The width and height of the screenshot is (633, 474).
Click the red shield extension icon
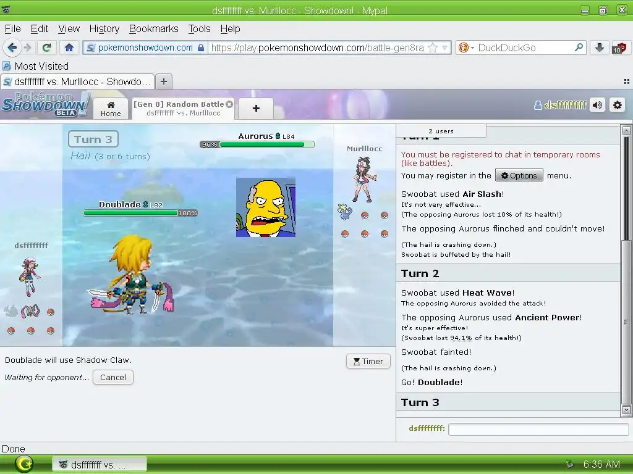[619, 48]
